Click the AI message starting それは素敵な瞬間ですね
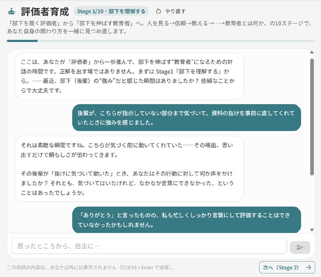The image size is (321, 277). coord(129,169)
